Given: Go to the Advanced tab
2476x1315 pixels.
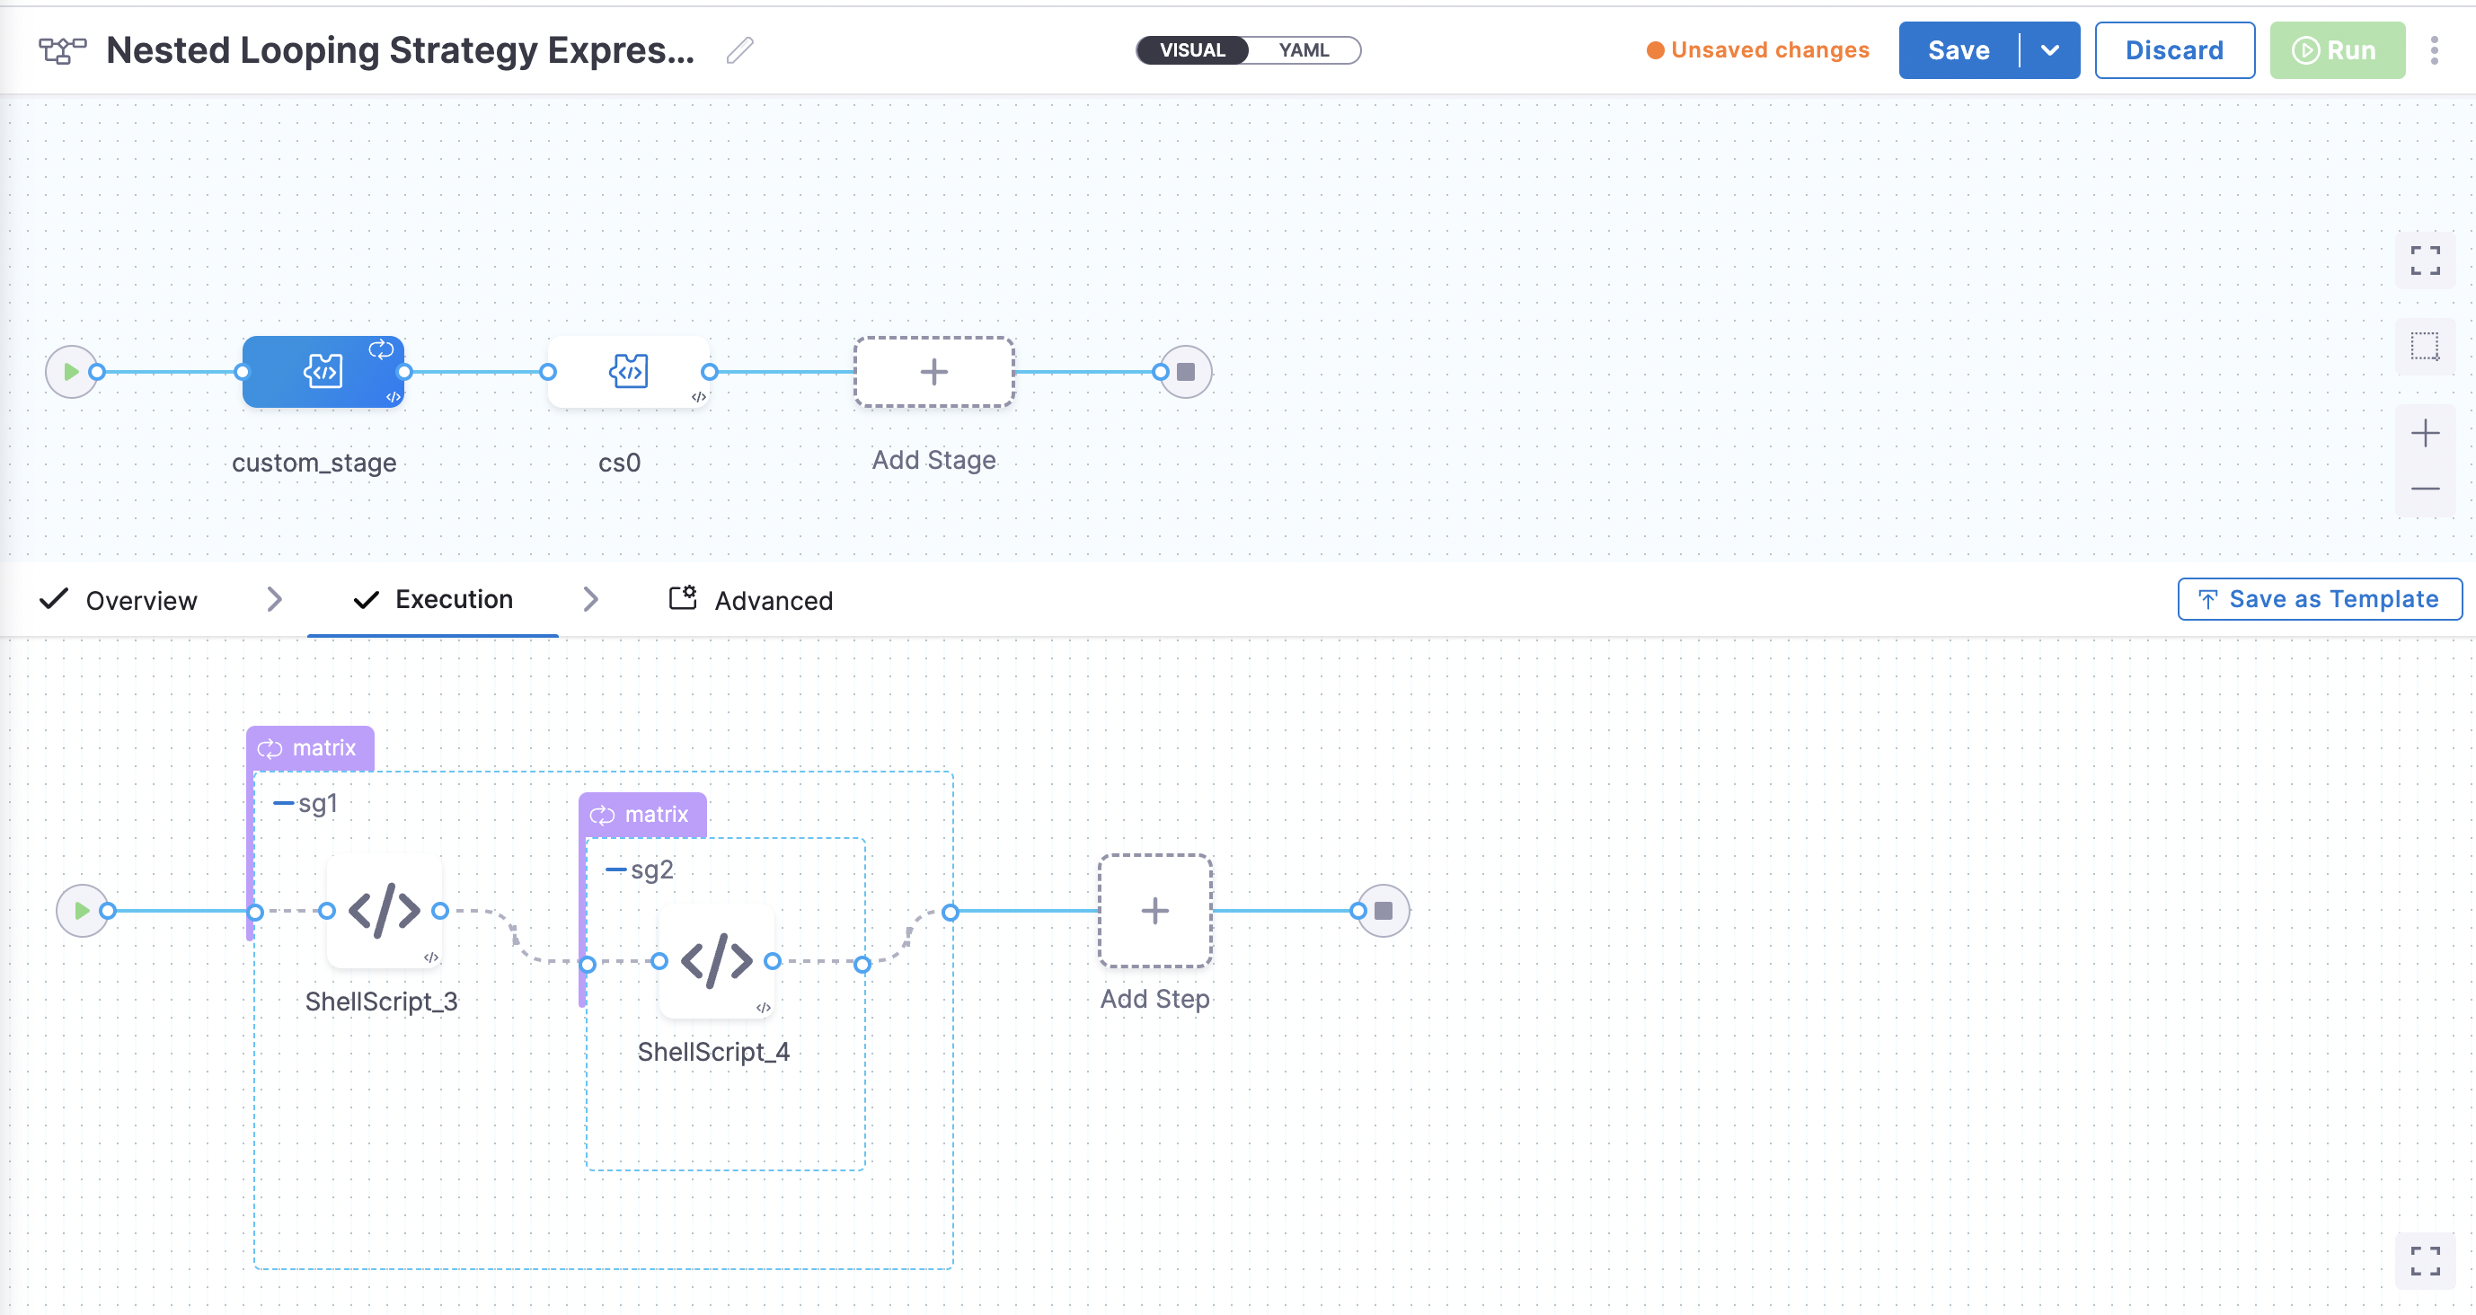Looking at the screenshot, I should click(x=773, y=601).
